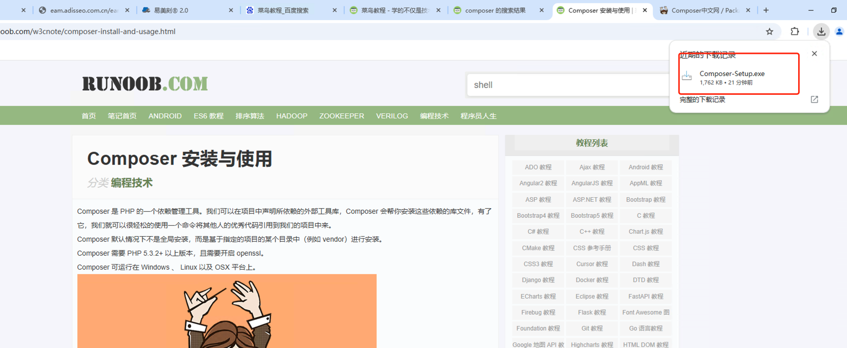847x348 pixels.
Task: Open the 编程技术 nav item
Action: click(434, 116)
